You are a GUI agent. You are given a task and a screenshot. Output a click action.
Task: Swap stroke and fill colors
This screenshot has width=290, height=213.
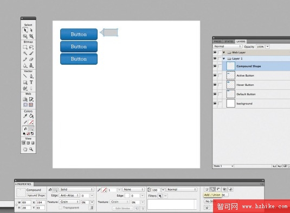[x=32, y=134]
